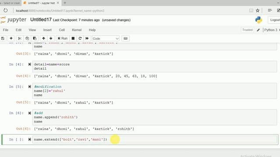Image resolution: width=280 pixels, height=157 pixels.
Task: Click the Trusted notebook button
Action: click(x=247, y=30)
